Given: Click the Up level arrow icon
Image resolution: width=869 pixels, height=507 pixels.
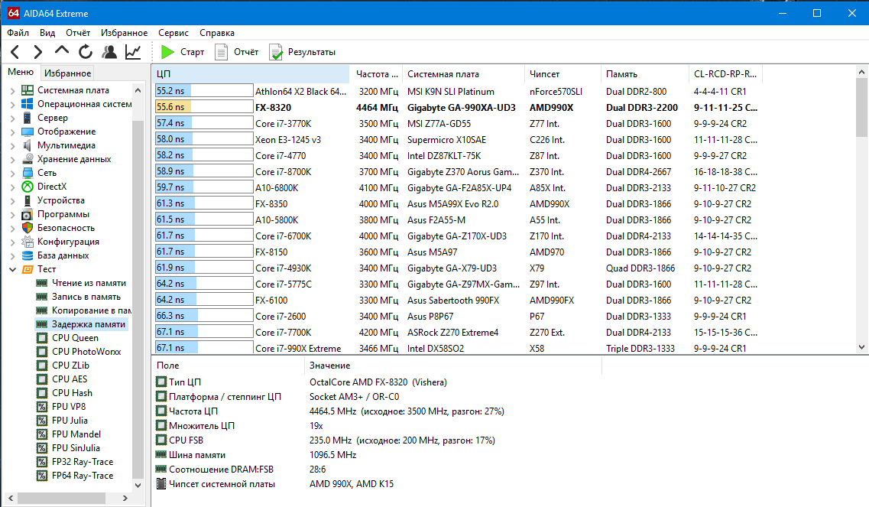Looking at the screenshot, I should pyautogui.click(x=62, y=51).
